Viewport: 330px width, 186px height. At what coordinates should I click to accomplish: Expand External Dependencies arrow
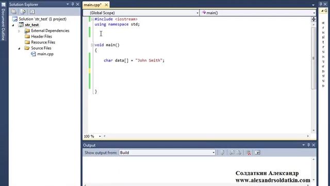click(19, 31)
